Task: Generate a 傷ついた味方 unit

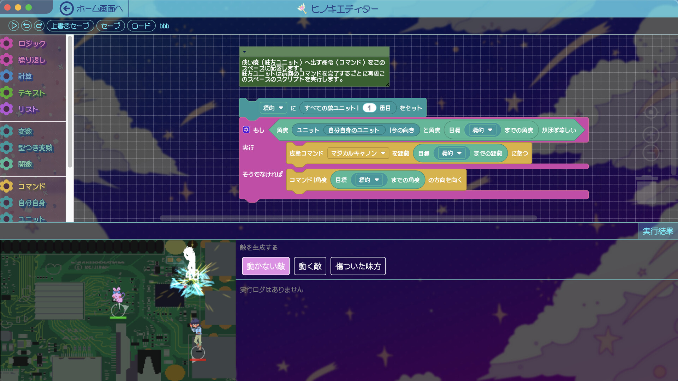Action: coord(358,266)
